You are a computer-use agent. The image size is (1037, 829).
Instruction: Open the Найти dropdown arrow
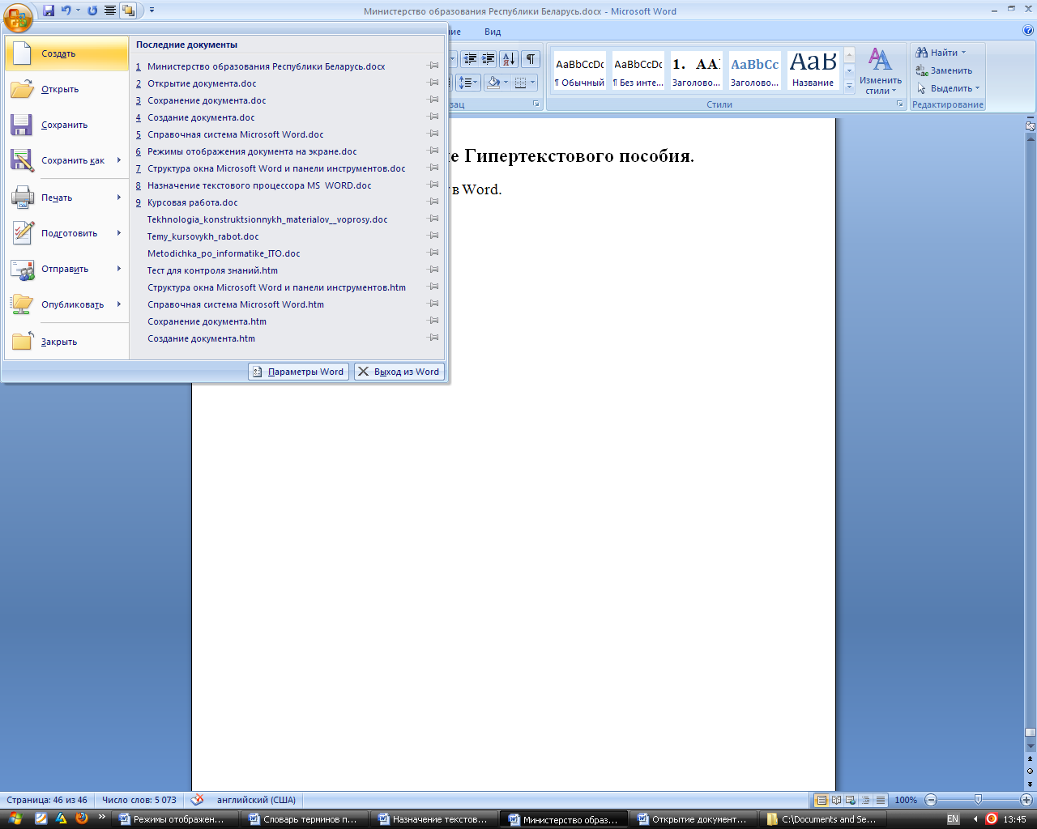[x=963, y=53]
